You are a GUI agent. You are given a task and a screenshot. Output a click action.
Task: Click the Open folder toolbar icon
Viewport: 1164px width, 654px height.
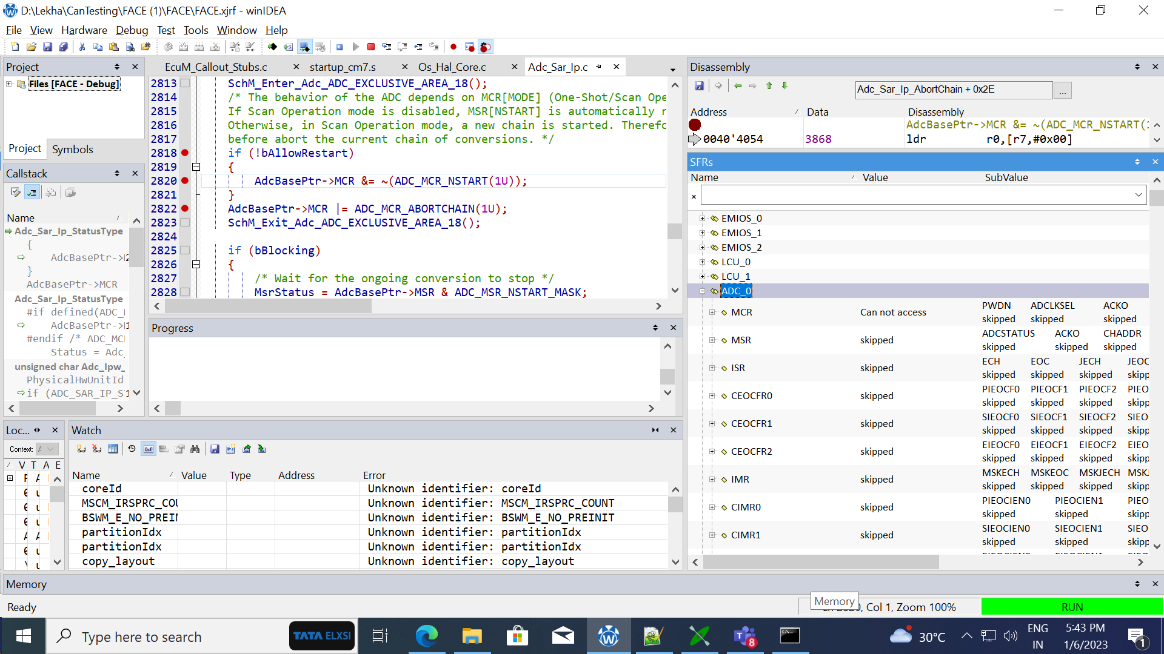coord(32,47)
